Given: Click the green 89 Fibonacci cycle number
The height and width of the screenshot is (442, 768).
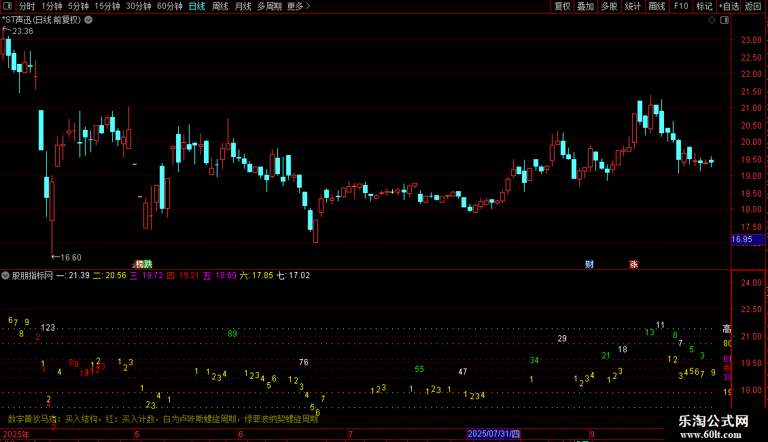Looking at the screenshot, I should point(232,334).
